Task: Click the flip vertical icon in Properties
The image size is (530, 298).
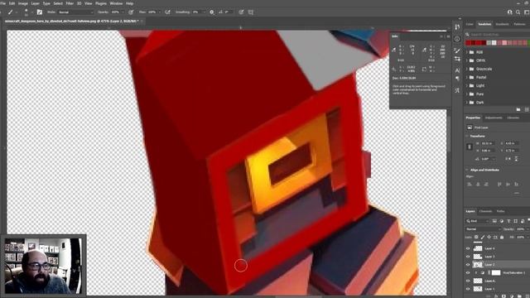Action: point(516,158)
